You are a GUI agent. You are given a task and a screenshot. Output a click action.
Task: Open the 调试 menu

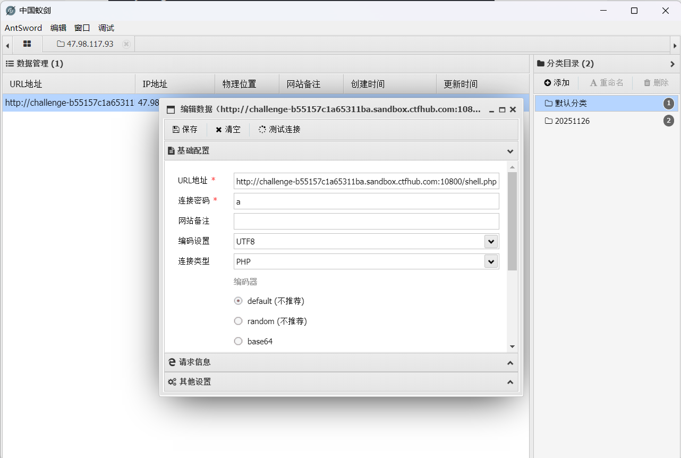(106, 28)
